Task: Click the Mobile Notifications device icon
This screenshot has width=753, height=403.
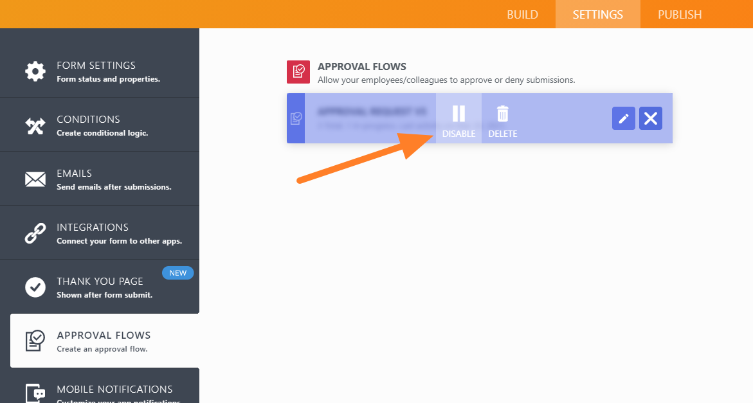Action: [x=35, y=393]
